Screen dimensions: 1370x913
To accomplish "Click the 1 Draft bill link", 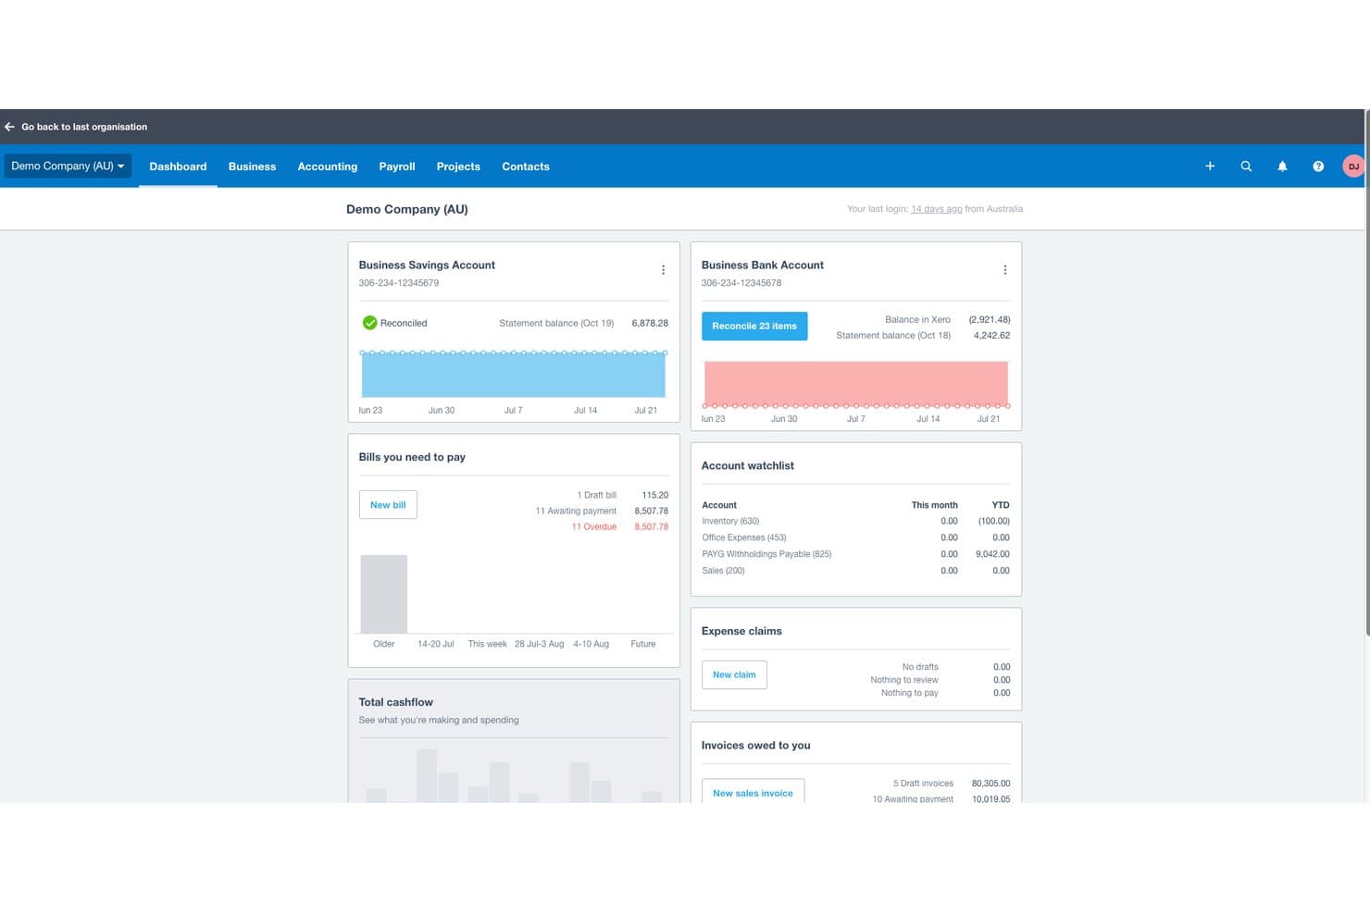I will [597, 495].
